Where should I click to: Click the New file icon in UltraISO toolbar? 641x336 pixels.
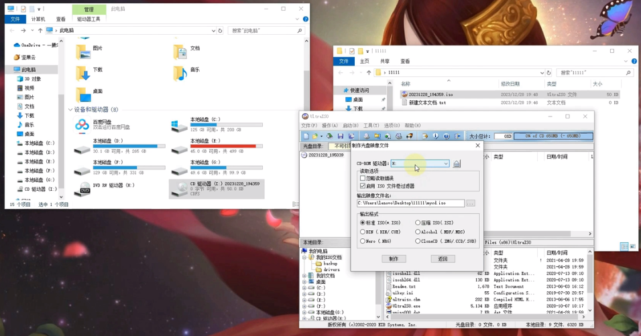point(306,136)
